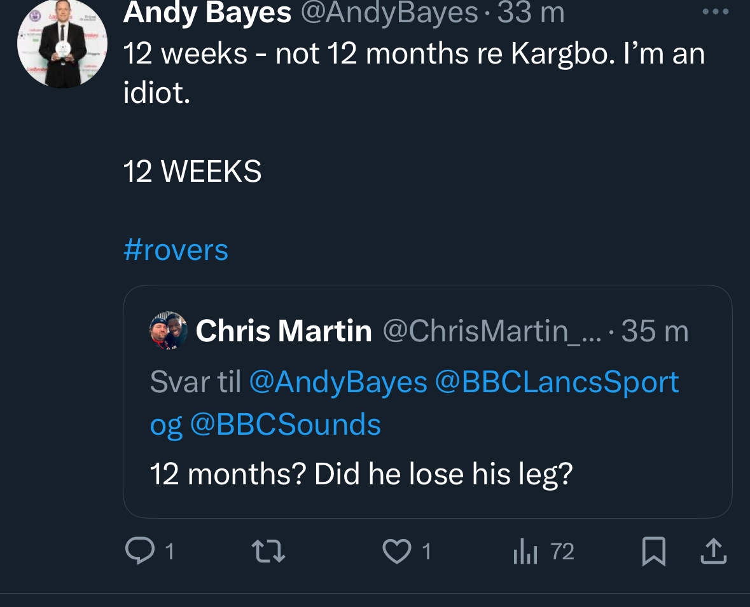
Task: Click the #rovers hashtag
Action: [176, 250]
